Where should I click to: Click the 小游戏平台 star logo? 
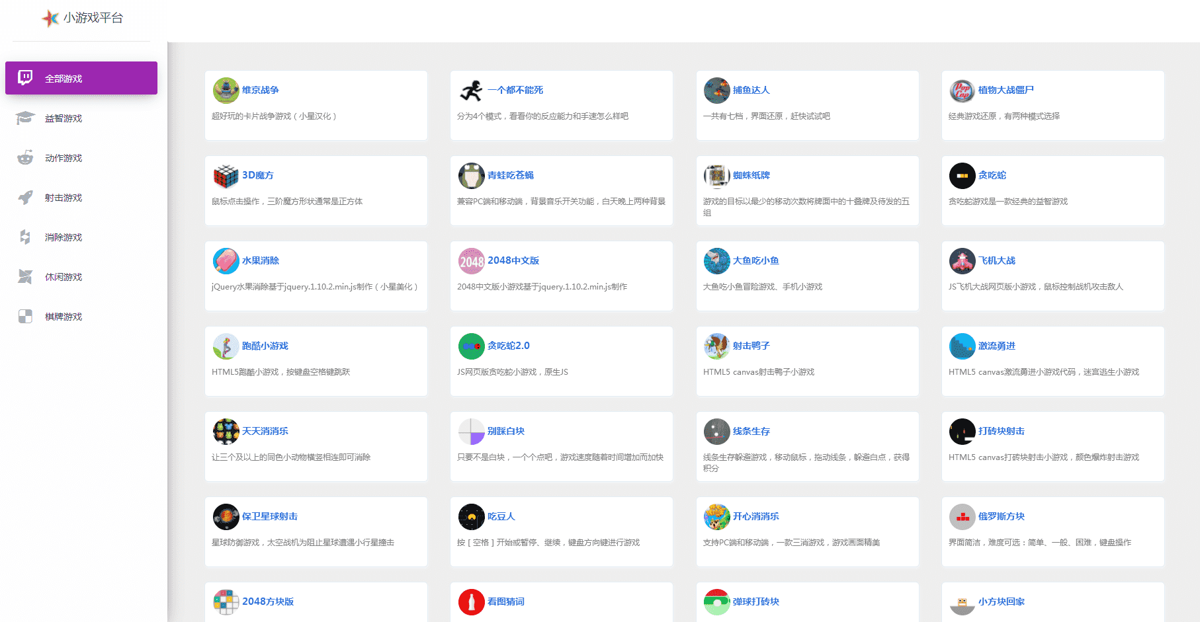50,18
